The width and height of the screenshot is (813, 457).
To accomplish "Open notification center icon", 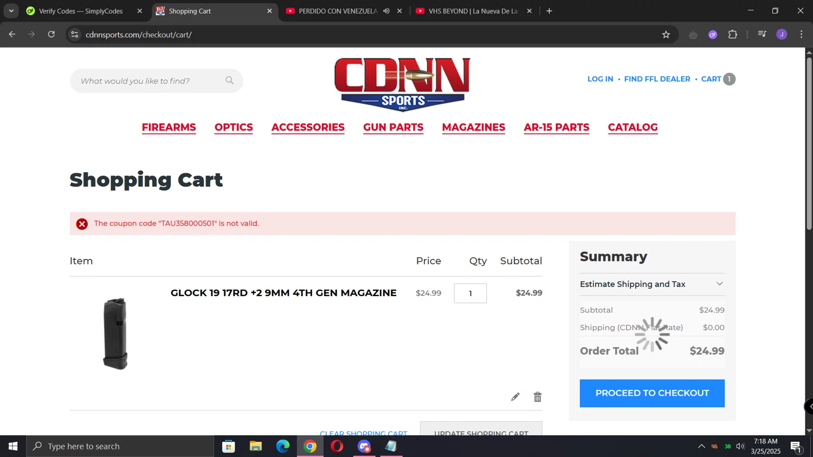I will pyautogui.click(x=796, y=447).
